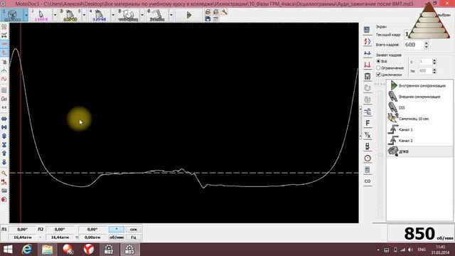Select channel 6 sensor button in toolbar
Screen dimensions: 455x256
pos(157,15)
